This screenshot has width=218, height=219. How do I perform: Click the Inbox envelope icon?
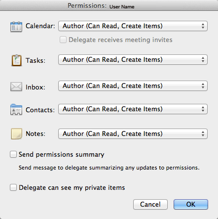click(16, 87)
